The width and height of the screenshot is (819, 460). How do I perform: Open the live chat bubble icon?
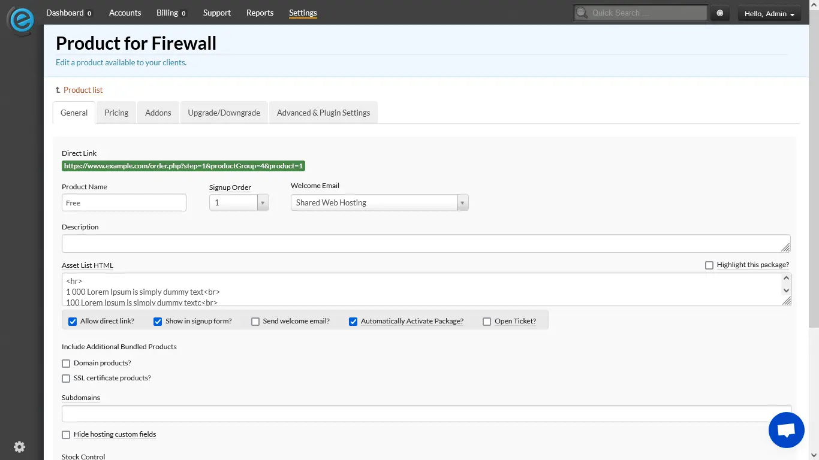coord(786,430)
